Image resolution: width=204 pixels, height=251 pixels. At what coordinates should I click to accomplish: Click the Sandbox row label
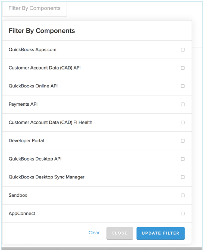[18, 195]
